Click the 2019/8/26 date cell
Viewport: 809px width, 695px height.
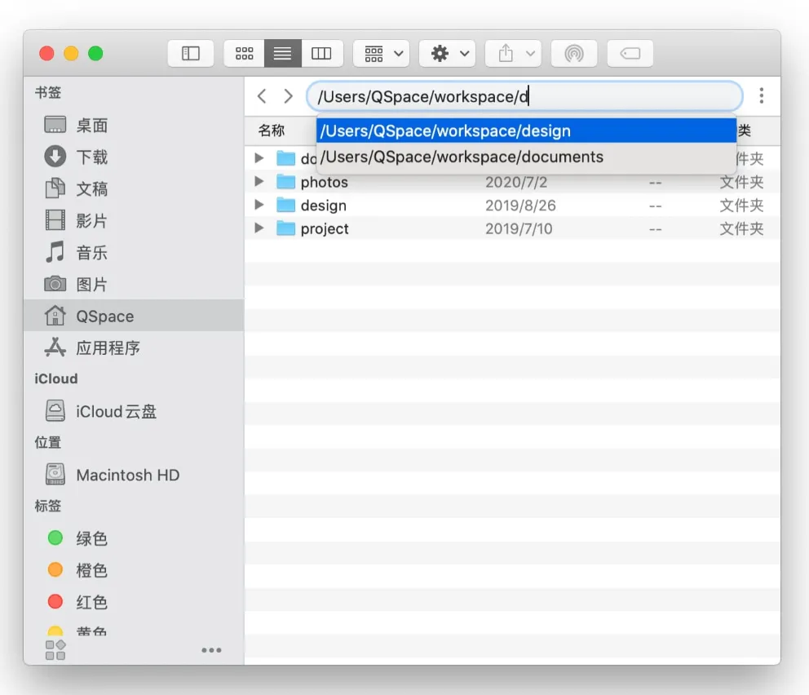pos(520,206)
